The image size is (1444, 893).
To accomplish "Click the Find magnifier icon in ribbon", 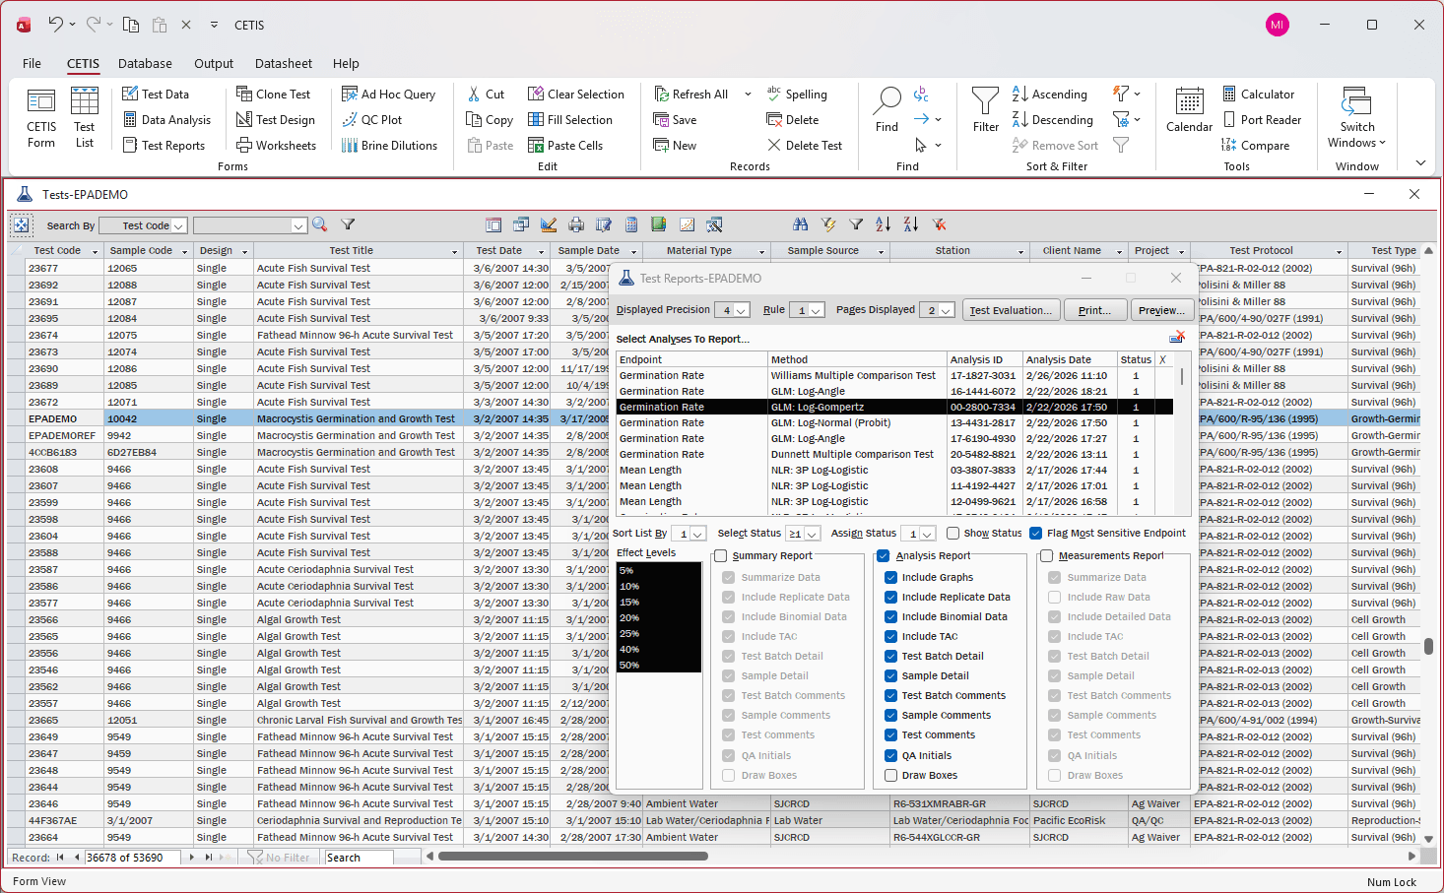I will click(x=886, y=99).
